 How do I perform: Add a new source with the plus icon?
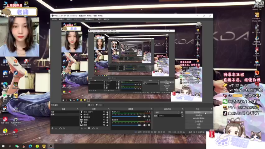click(x=82, y=128)
